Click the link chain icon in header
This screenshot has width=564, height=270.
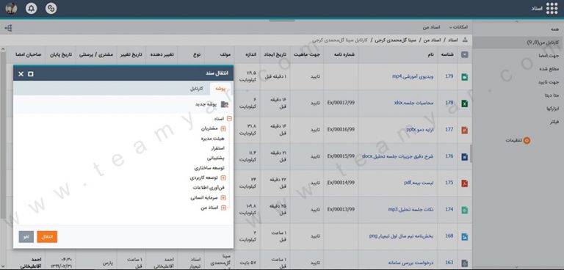click(51, 8)
